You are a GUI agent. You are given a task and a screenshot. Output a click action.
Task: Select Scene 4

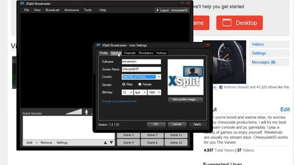[129, 143]
